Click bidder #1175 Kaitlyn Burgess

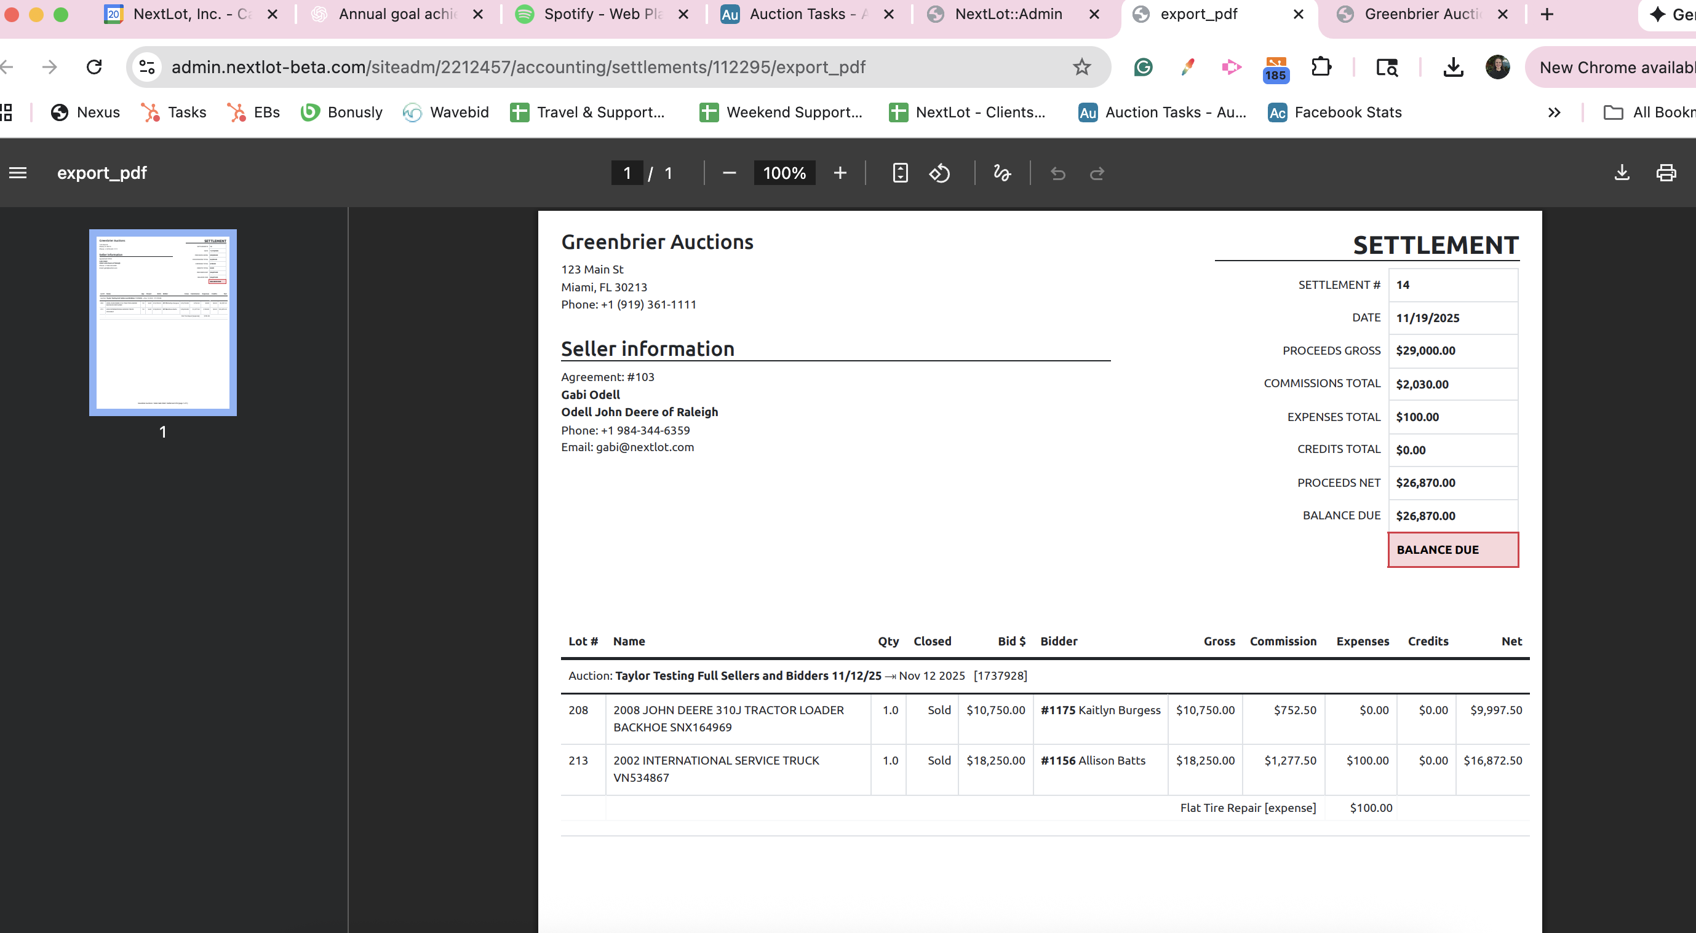(x=1100, y=710)
